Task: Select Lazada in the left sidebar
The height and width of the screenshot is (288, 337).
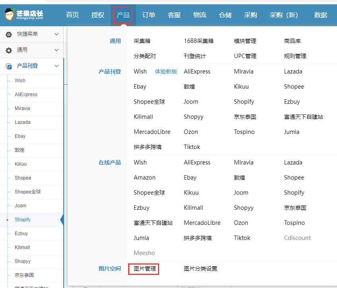Action: (23, 122)
